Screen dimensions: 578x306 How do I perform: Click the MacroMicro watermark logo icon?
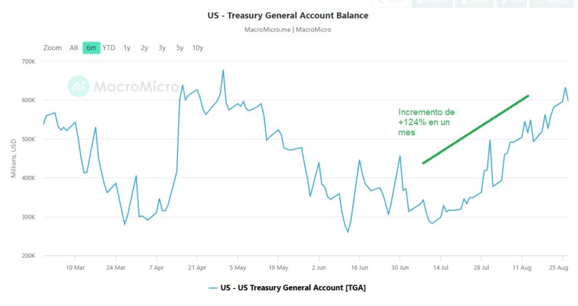pos(78,86)
